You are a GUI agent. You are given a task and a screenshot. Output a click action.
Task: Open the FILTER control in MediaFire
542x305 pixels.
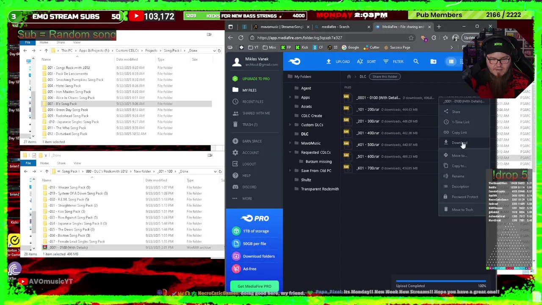coord(393,61)
